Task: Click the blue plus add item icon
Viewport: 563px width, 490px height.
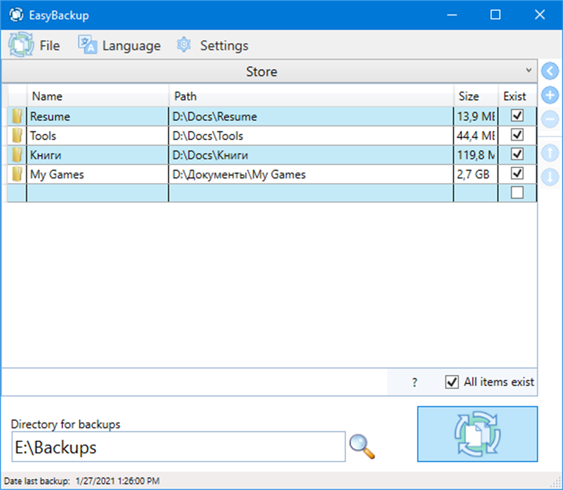Action: [549, 95]
